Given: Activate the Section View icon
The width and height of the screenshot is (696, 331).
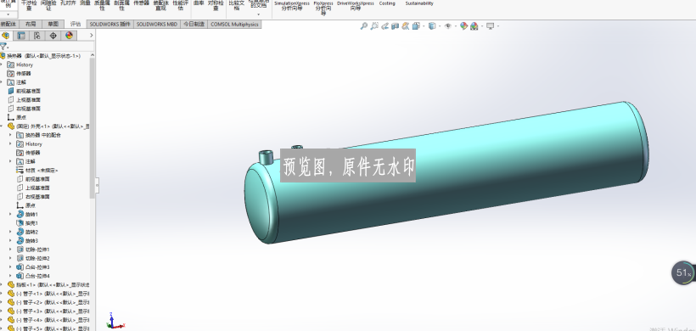Looking at the screenshot, I should tap(395, 26).
